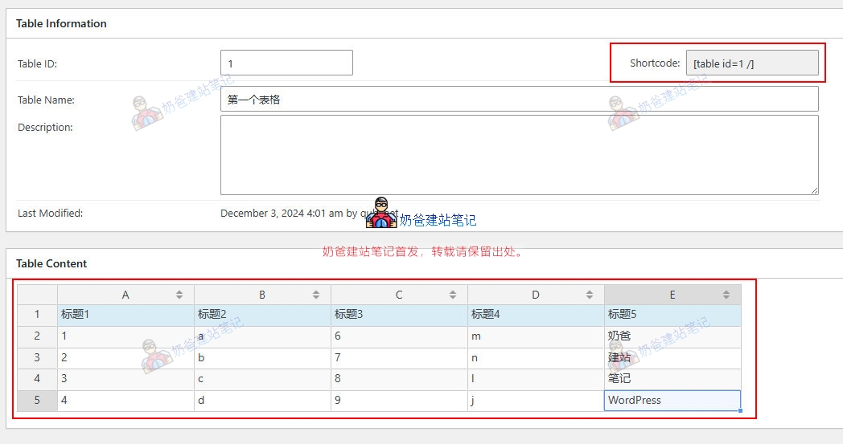This screenshot has height=444, width=843.
Task: Select row 5 header
Action: tap(37, 401)
